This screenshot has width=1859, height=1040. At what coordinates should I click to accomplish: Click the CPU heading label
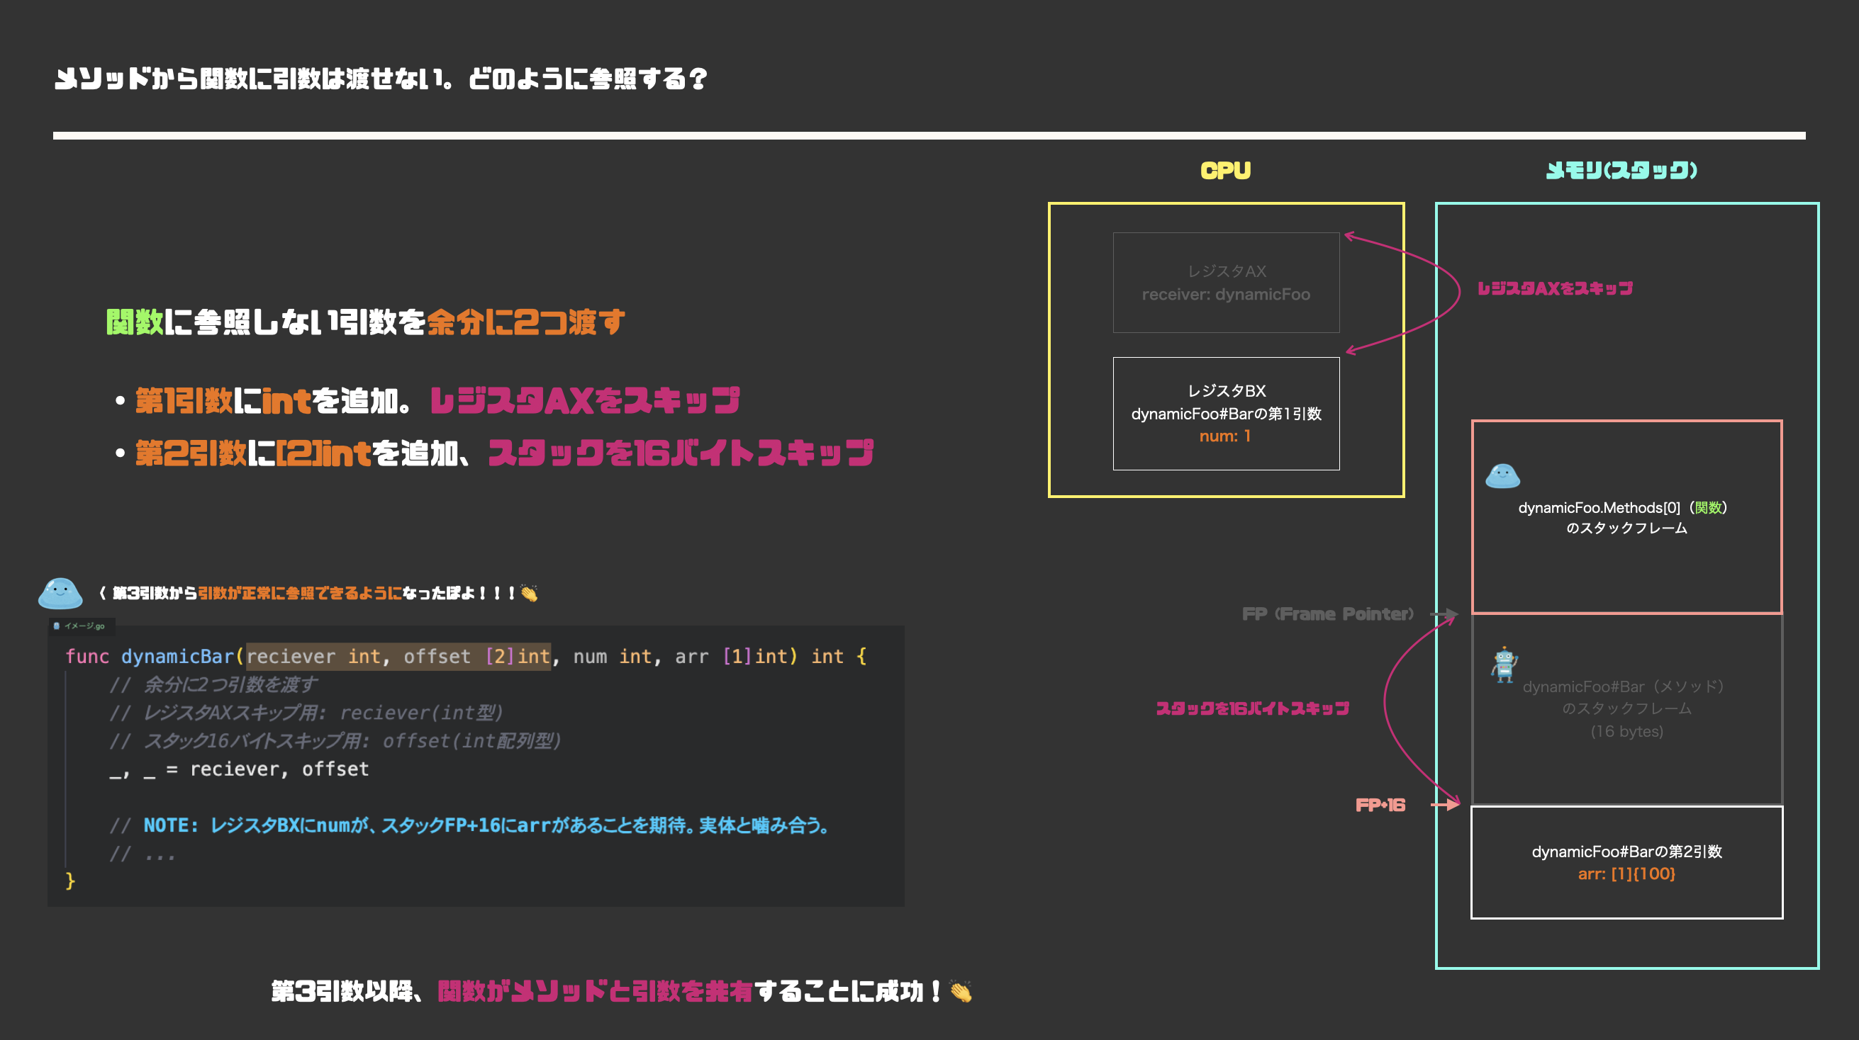tap(1225, 171)
